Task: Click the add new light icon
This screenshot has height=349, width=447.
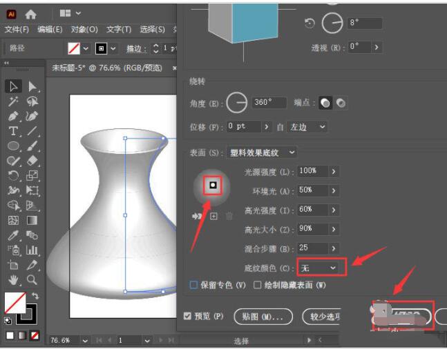Action: [213, 217]
